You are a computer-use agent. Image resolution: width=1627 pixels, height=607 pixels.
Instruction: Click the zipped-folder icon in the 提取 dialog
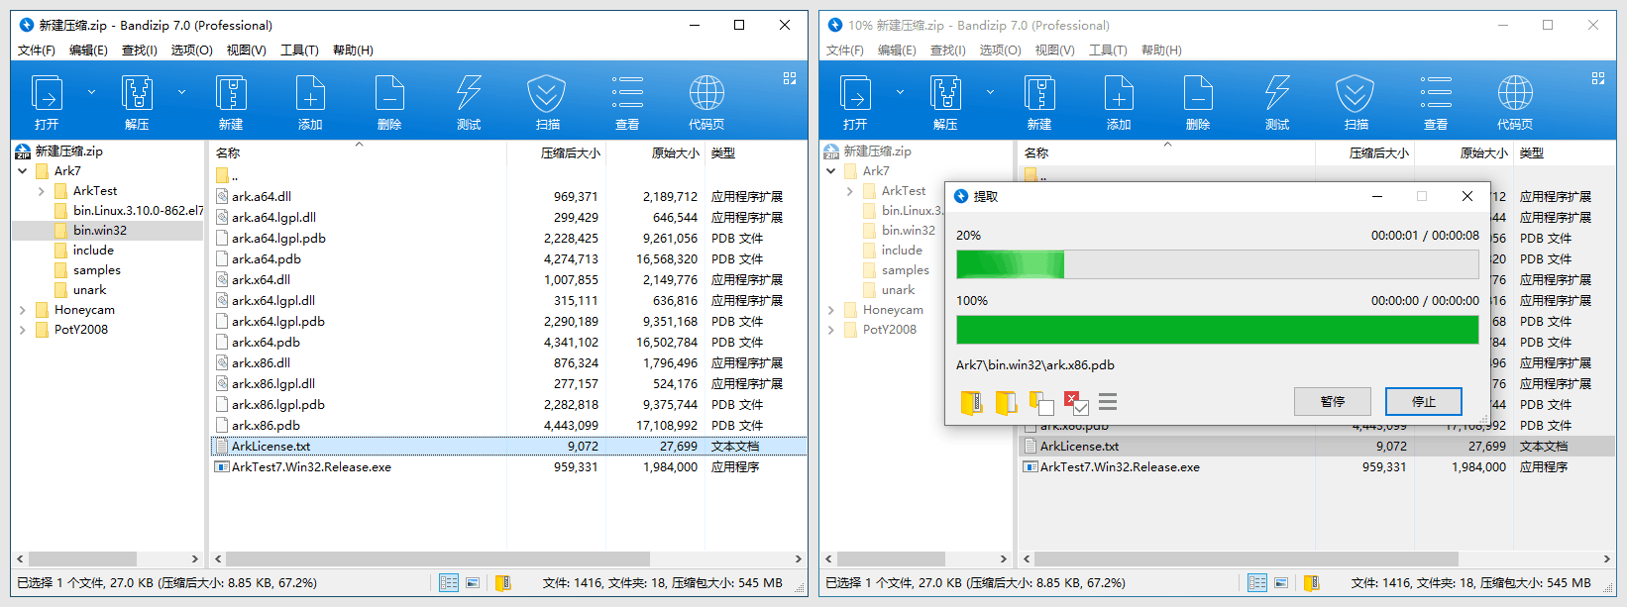(x=971, y=402)
